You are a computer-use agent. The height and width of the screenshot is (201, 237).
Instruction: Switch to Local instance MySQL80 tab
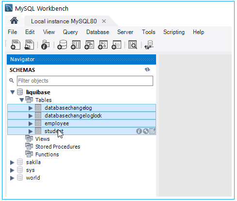coord(64,21)
